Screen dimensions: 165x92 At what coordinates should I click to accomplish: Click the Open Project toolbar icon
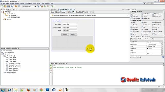click(9, 6)
